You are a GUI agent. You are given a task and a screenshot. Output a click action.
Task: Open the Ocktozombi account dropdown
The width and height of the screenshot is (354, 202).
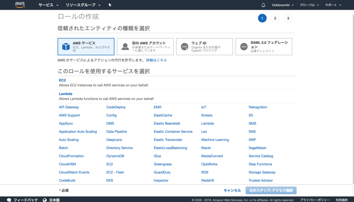pyautogui.click(x=283, y=5)
